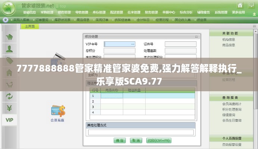Open the shopping cart sidebar icon
The height and width of the screenshot is (149, 258).
pos(9,37)
